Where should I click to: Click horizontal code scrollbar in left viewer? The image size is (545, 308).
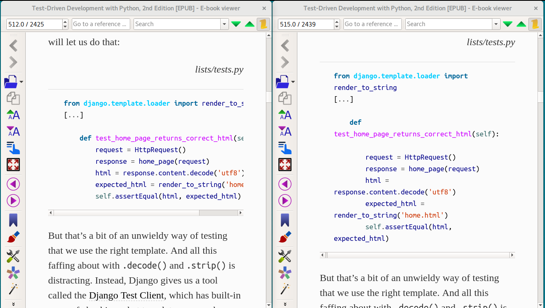pyautogui.click(x=146, y=213)
